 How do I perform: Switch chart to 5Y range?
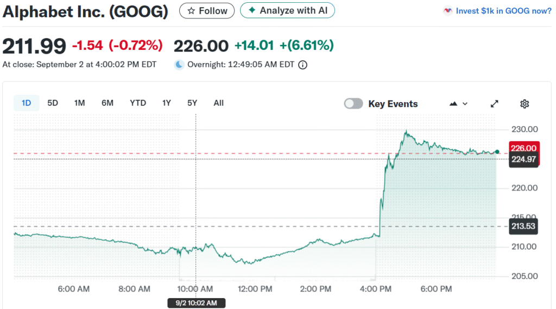pyautogui.click(x=192, y=103)
